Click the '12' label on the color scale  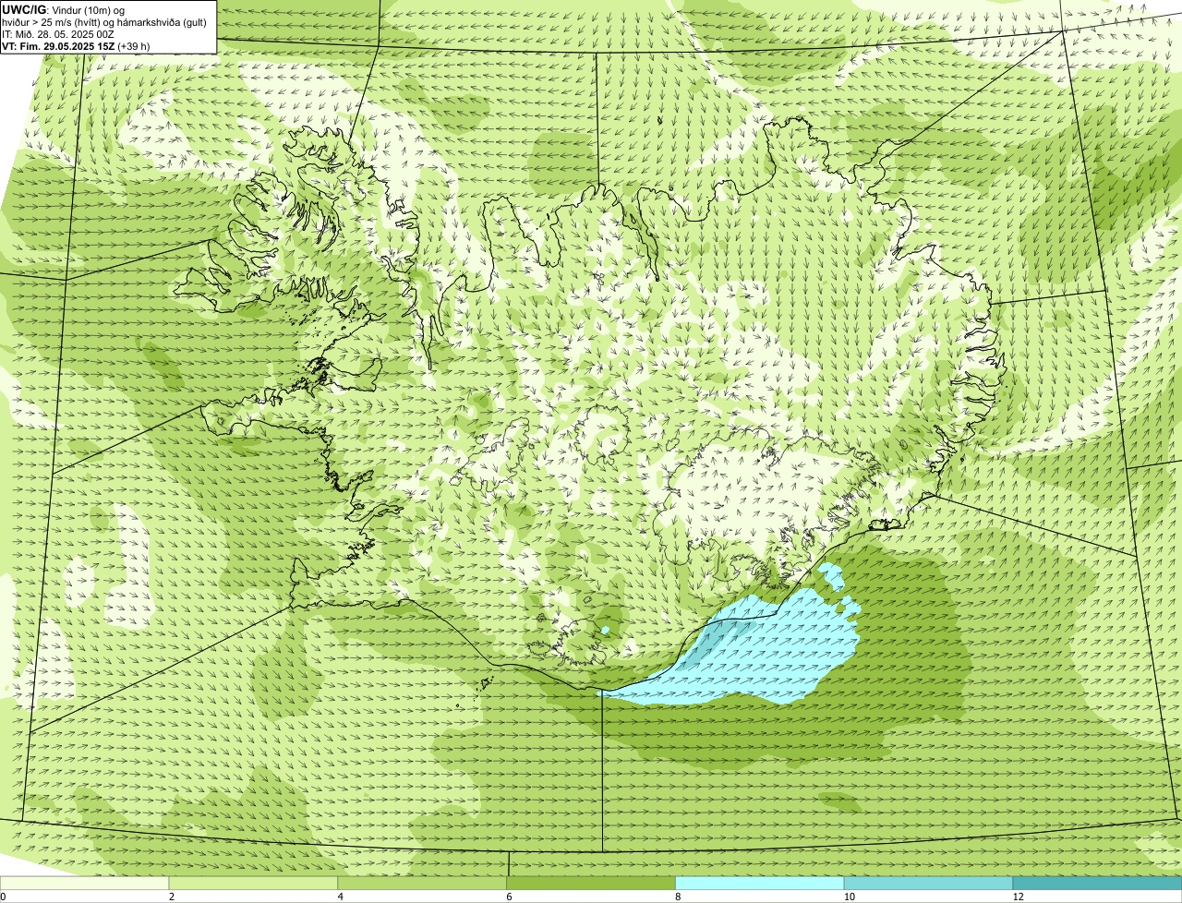coord(1018,897)
